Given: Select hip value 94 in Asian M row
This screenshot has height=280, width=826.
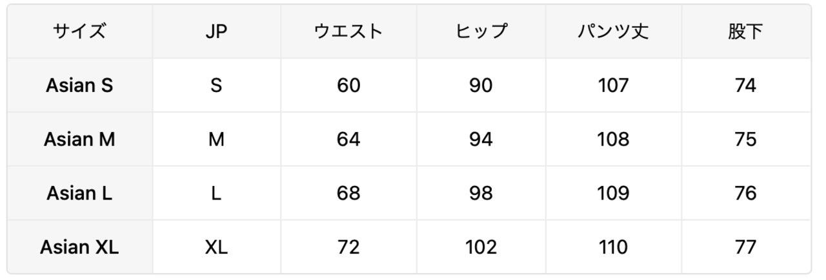Looking at the screenshot, I should point(481,140).
